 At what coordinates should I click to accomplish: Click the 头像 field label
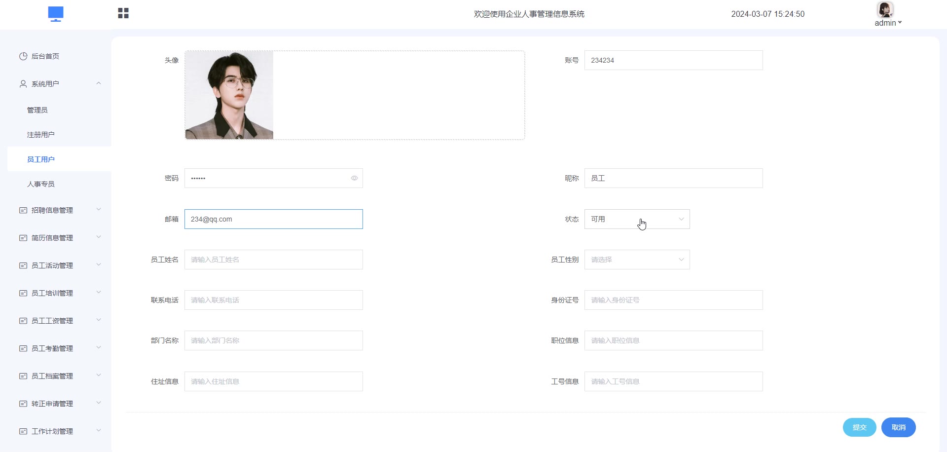172,60
